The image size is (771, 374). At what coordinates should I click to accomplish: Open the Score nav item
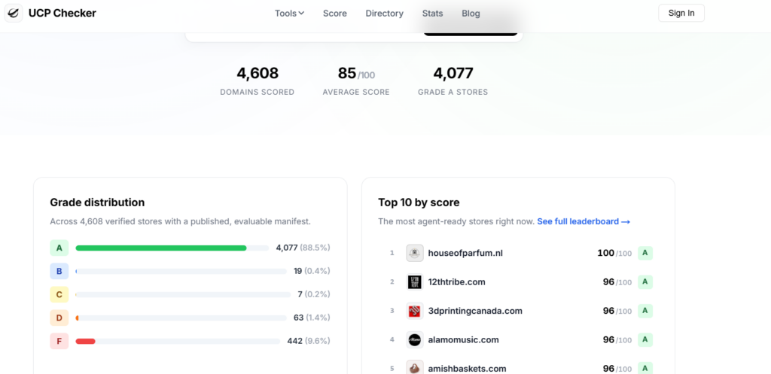point(335,14)
